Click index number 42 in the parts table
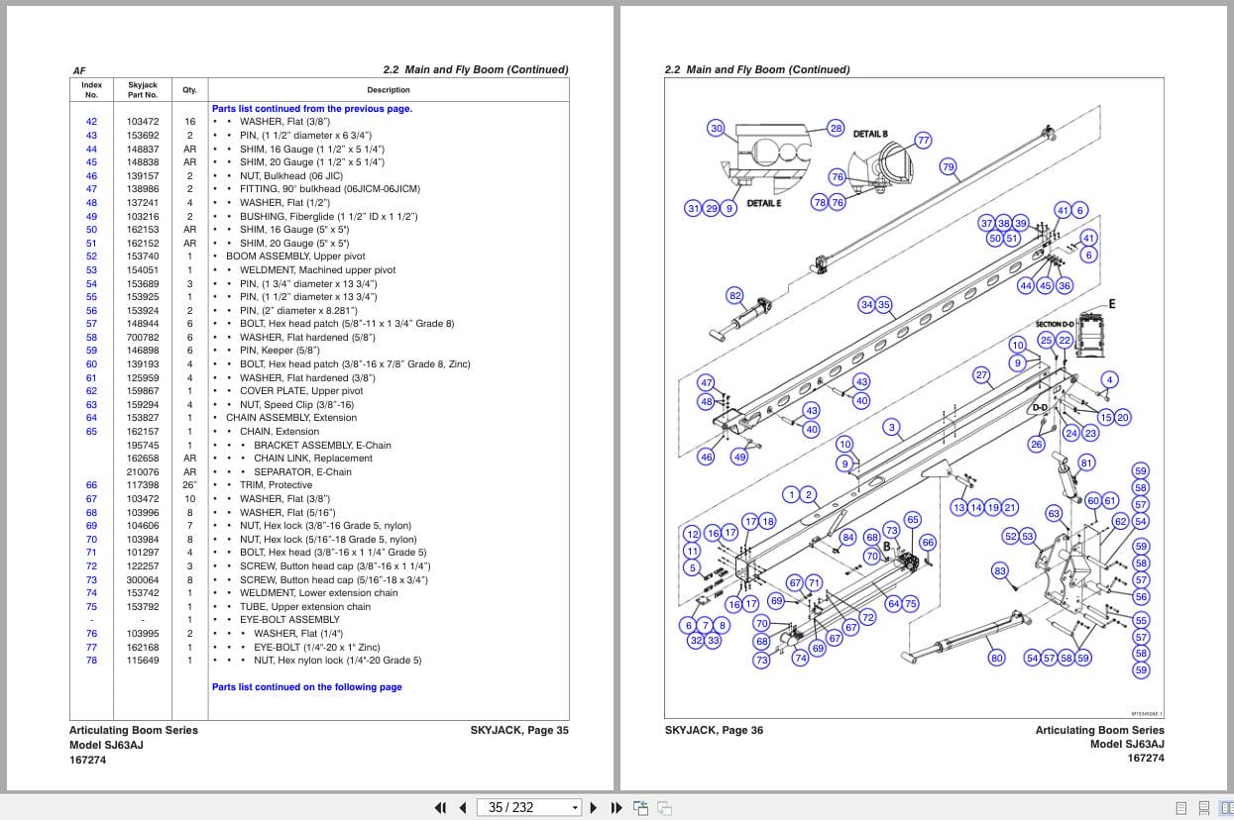 tap(91, 121)
